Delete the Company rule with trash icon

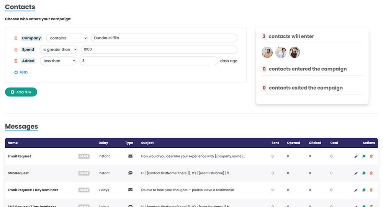click(16, 38)
